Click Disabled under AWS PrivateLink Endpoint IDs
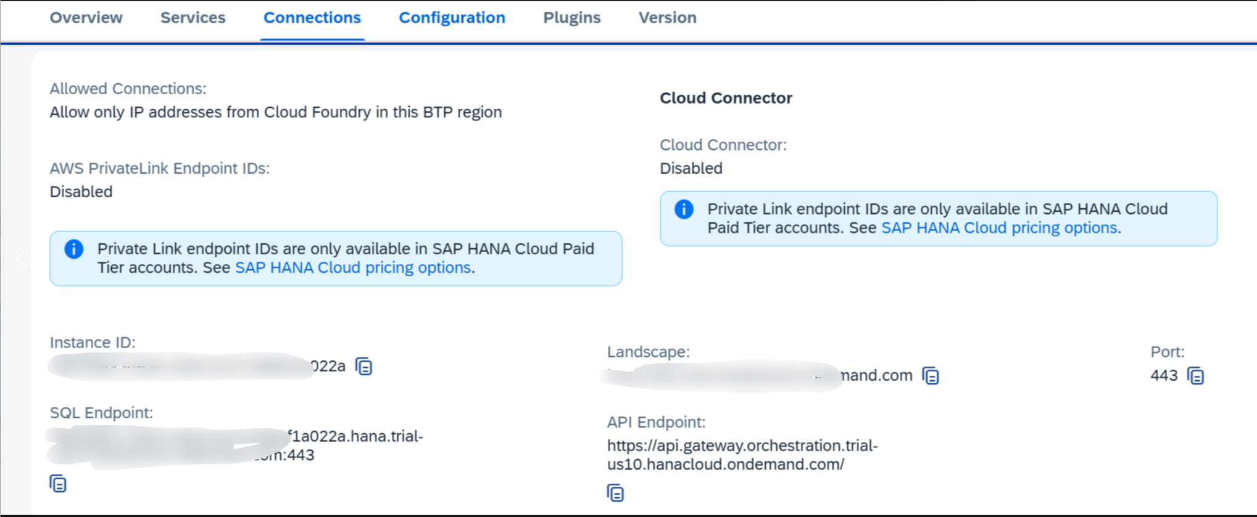Viewport: 1257px width, 517px height. tap(81, 192)
